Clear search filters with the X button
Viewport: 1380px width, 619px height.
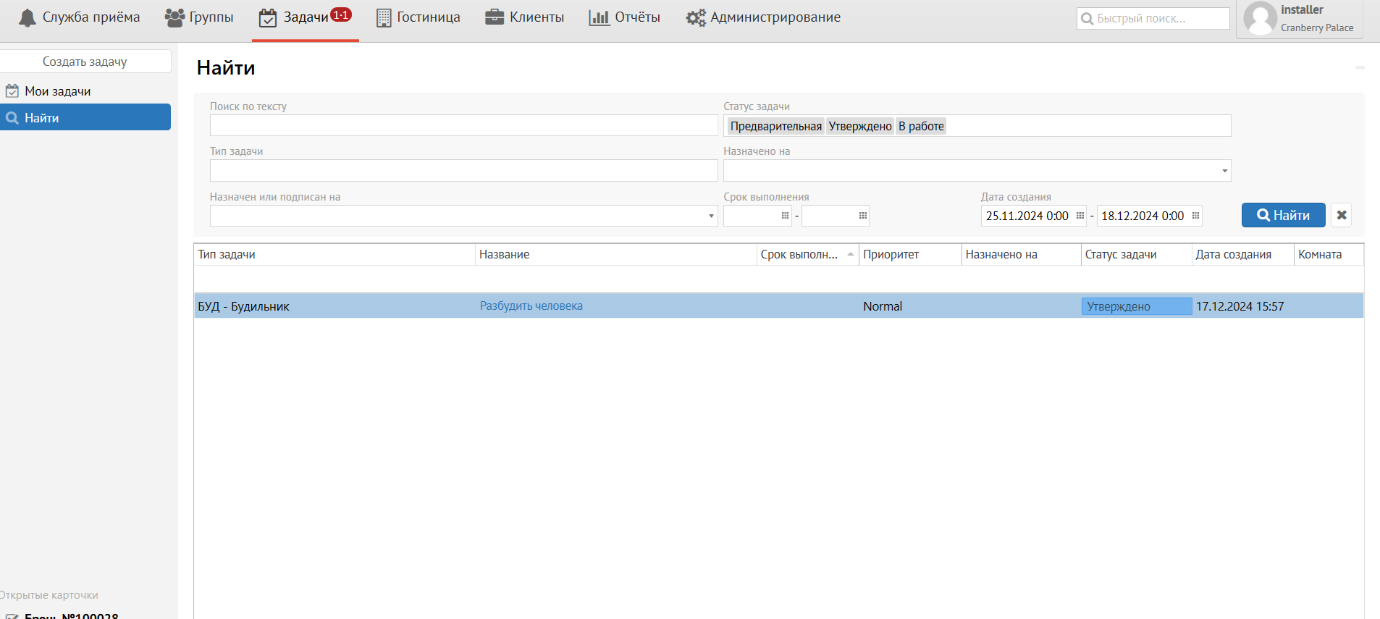[x=1341, y=215]
